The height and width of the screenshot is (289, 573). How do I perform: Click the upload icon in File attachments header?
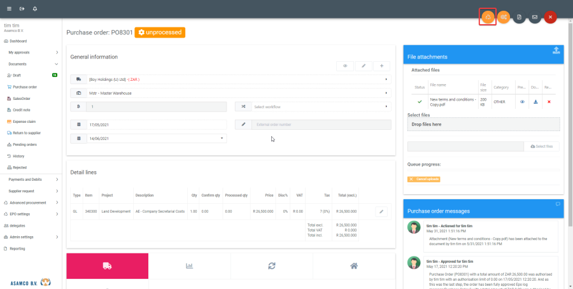coord(556,51)
